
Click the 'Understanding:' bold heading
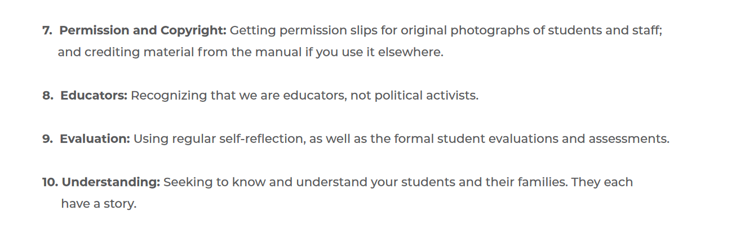[111, 182]
